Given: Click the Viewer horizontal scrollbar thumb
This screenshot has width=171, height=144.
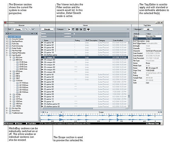Looking at the screenshot, I should point(68,109).
